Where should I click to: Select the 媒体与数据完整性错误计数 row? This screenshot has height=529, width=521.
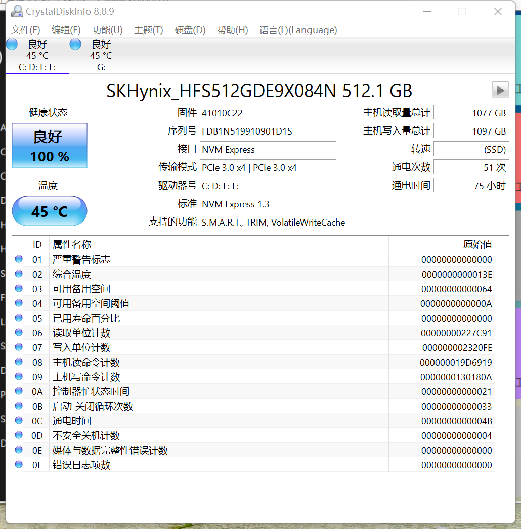pyautogui.click(x=253, y=450)
